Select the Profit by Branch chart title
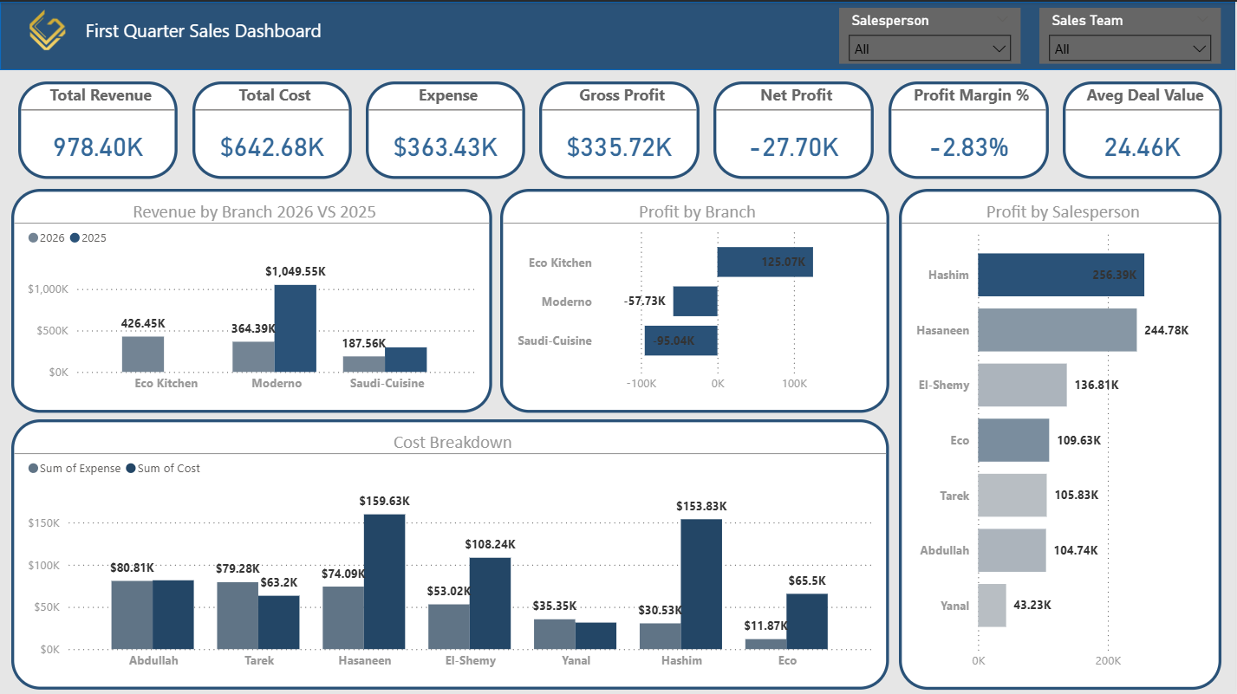1237x694 pixels. [x=697, y=211]
